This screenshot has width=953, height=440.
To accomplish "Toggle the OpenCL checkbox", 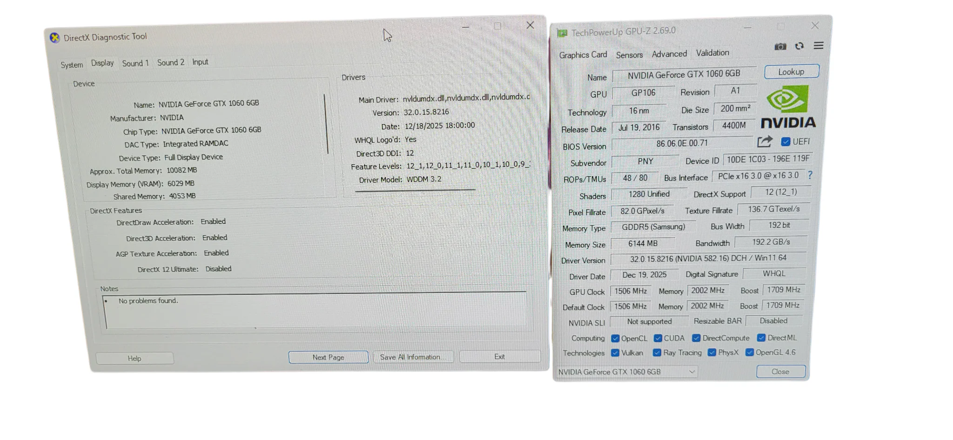I will pyautogui.click(x=615, y=338).
